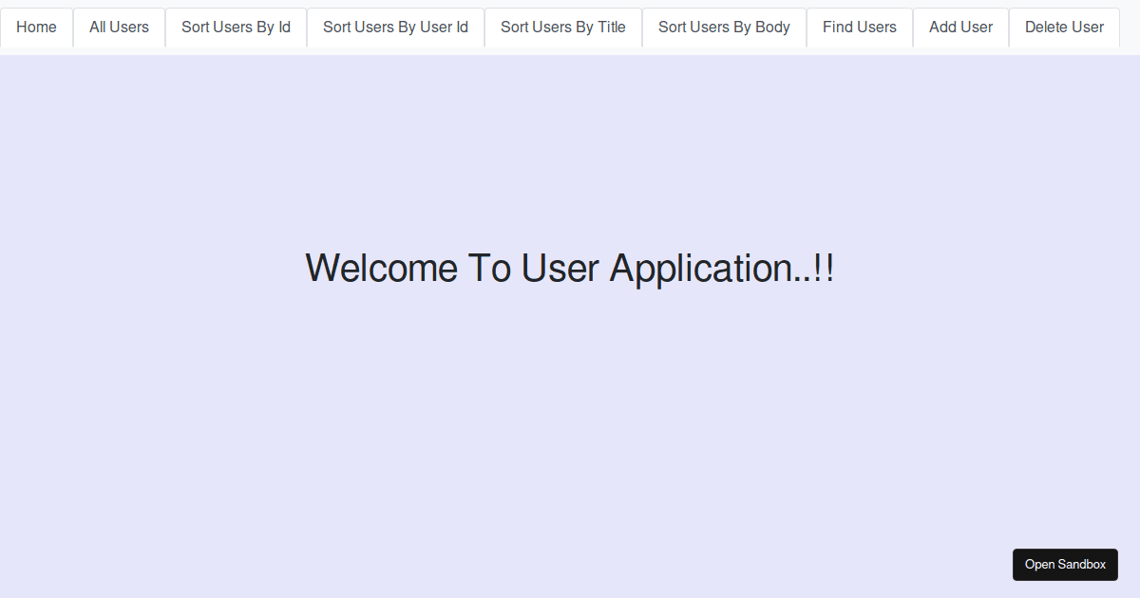The height and width of the screenshot is (598, 1140).
Task: Begin creating a new user
Action: pos(960,27)
